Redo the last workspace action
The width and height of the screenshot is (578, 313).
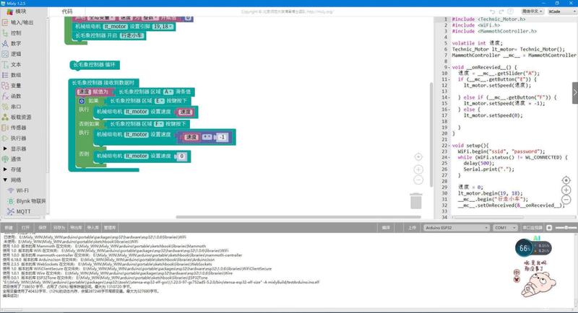point(501,12)
